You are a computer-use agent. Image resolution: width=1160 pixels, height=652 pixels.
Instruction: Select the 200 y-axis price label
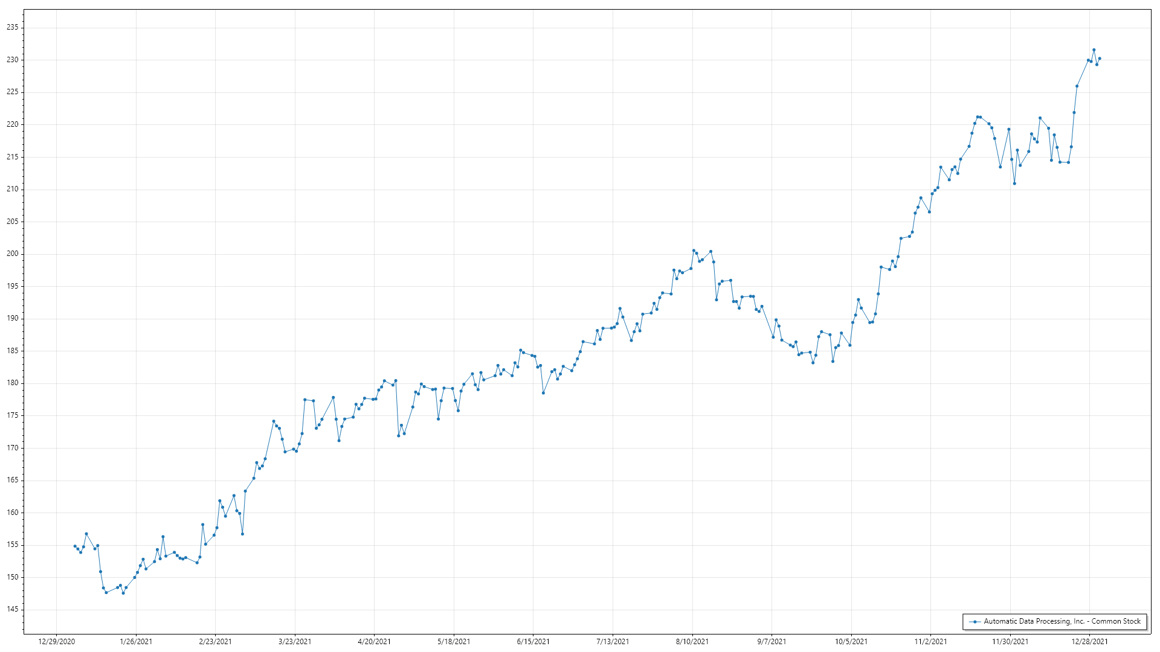pyautogui.click(x=13, y=254)
